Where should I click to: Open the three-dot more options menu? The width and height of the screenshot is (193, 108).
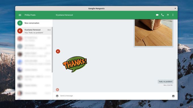click(173, 15)
